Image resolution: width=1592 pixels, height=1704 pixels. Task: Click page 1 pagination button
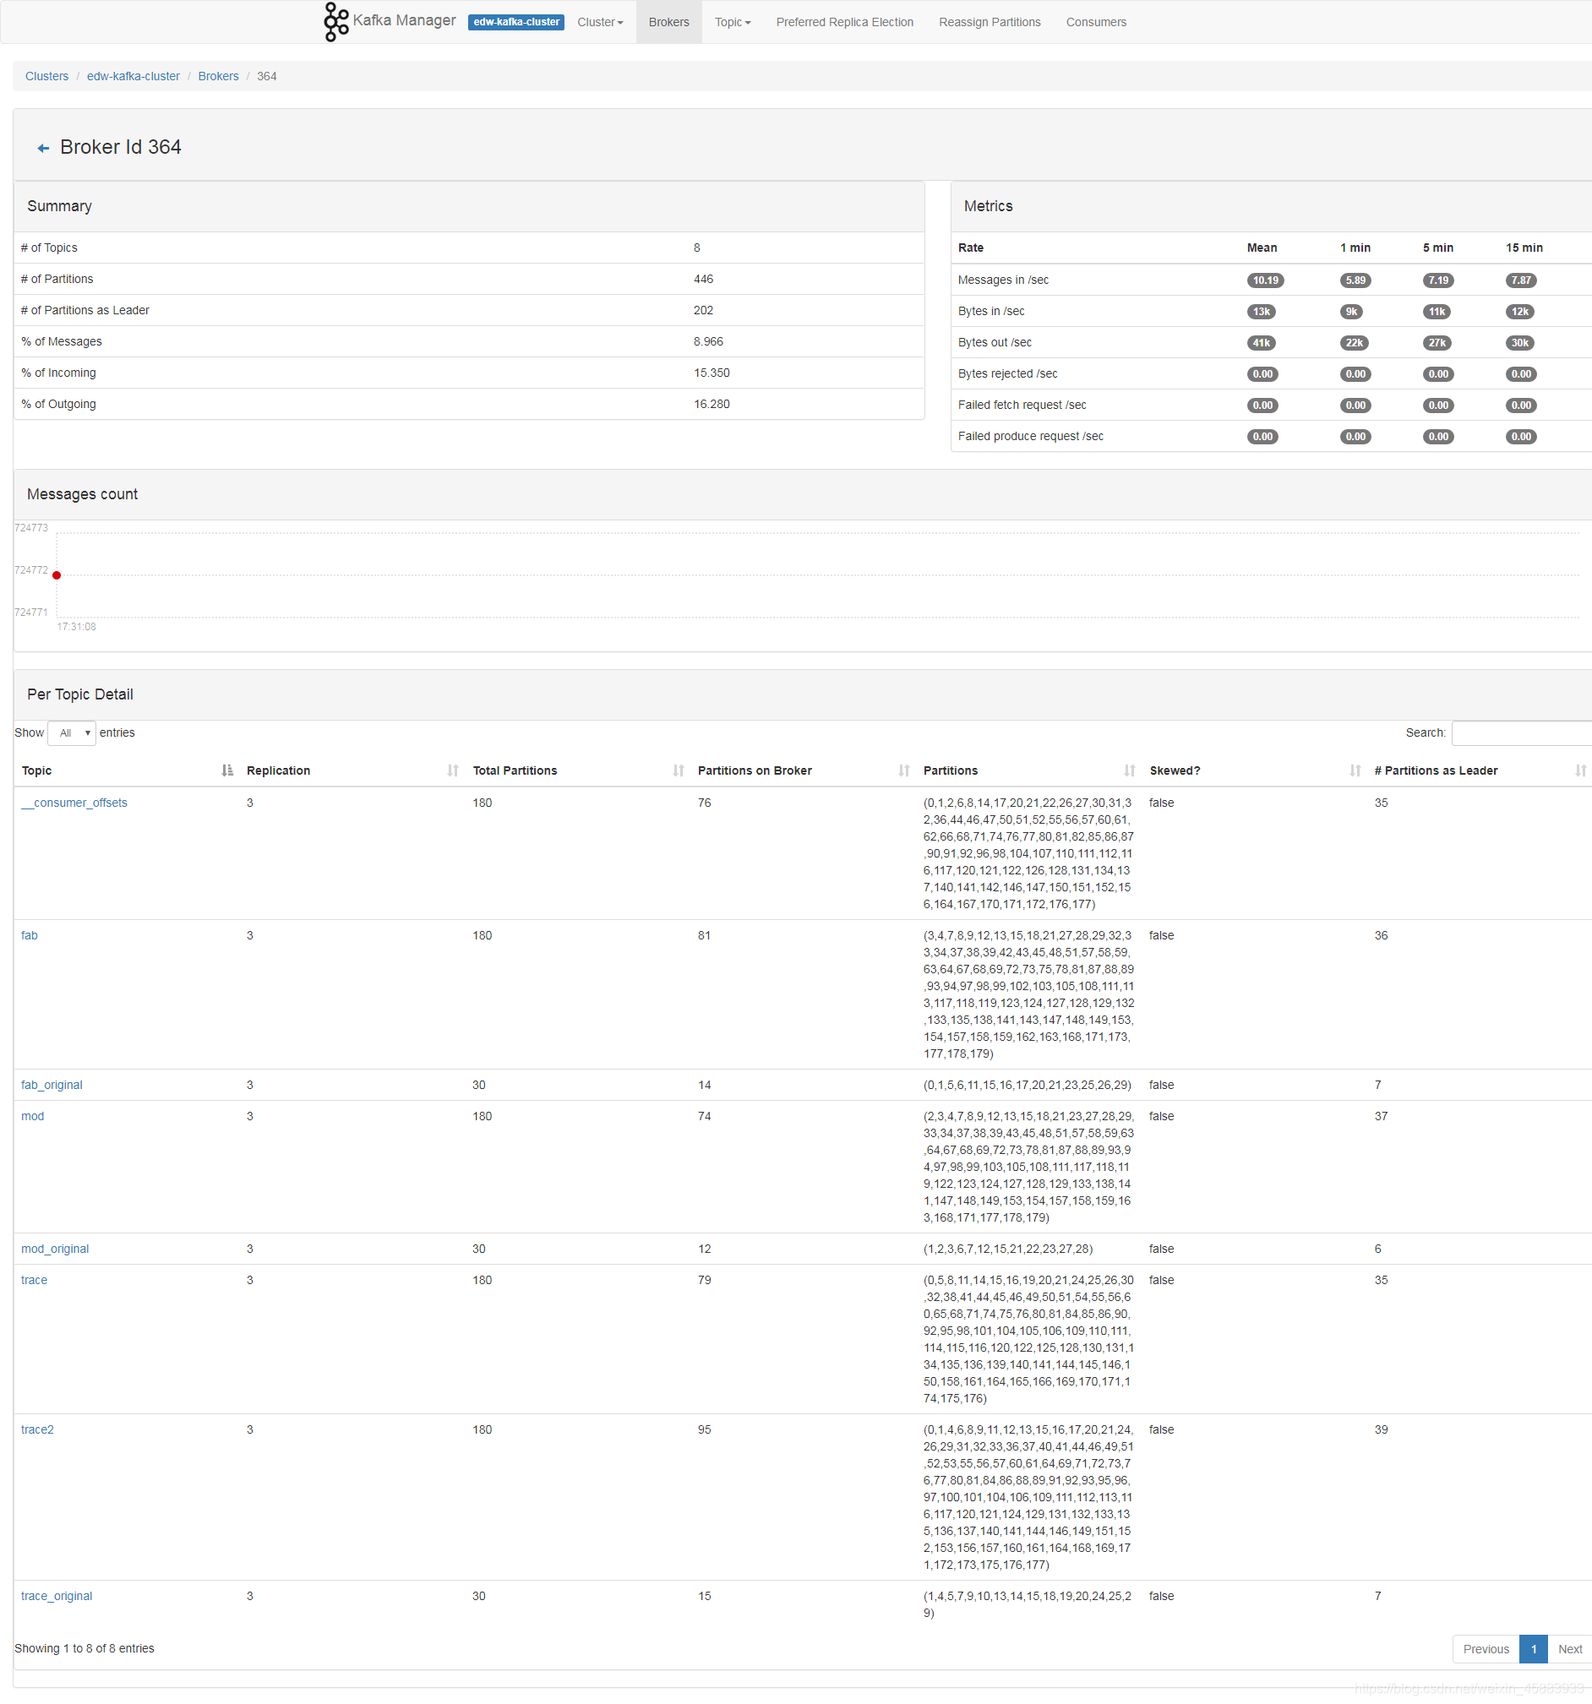click(1533, 1649)
